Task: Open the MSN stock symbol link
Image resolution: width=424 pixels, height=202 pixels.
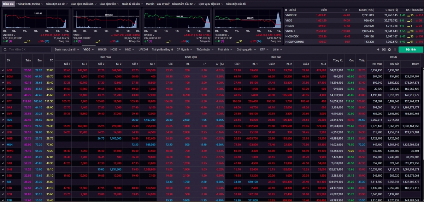Action: pos(10,144)
